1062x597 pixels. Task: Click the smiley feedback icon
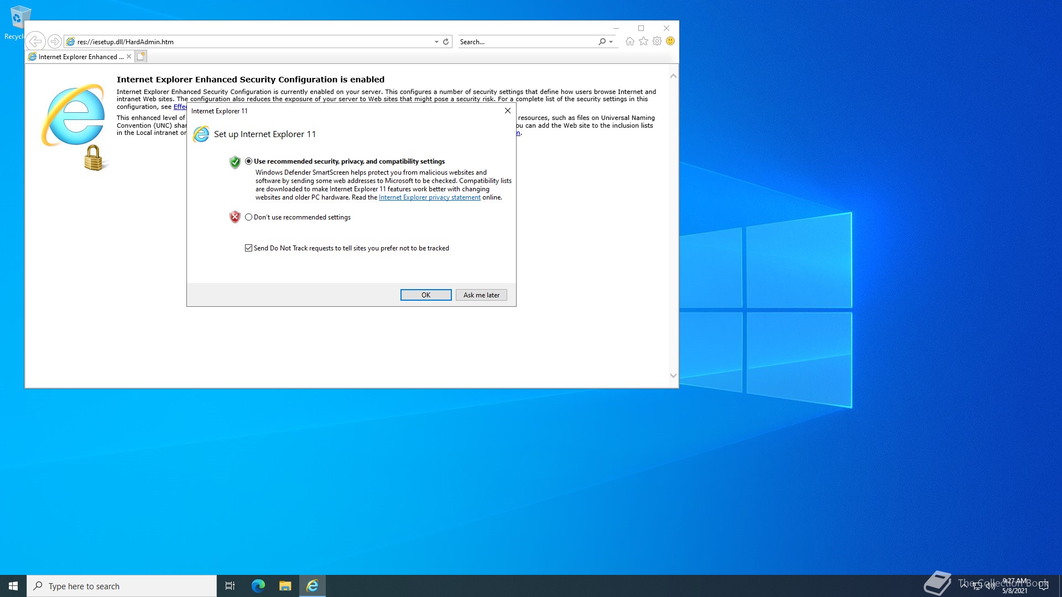point(670,41)
